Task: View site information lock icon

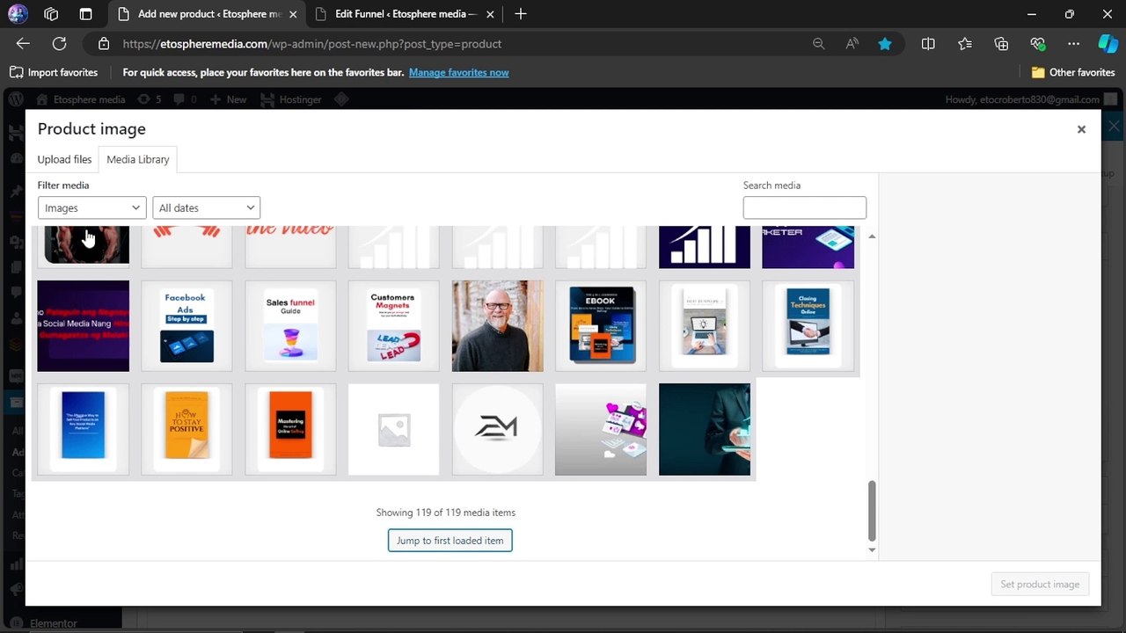Action: (104, 44)
